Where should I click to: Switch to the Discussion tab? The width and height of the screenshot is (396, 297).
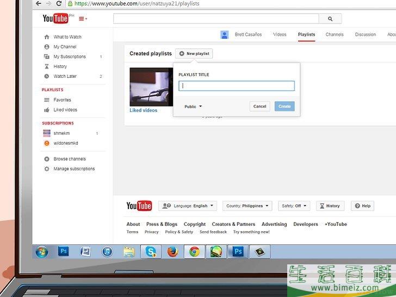[x=365, y=34]
